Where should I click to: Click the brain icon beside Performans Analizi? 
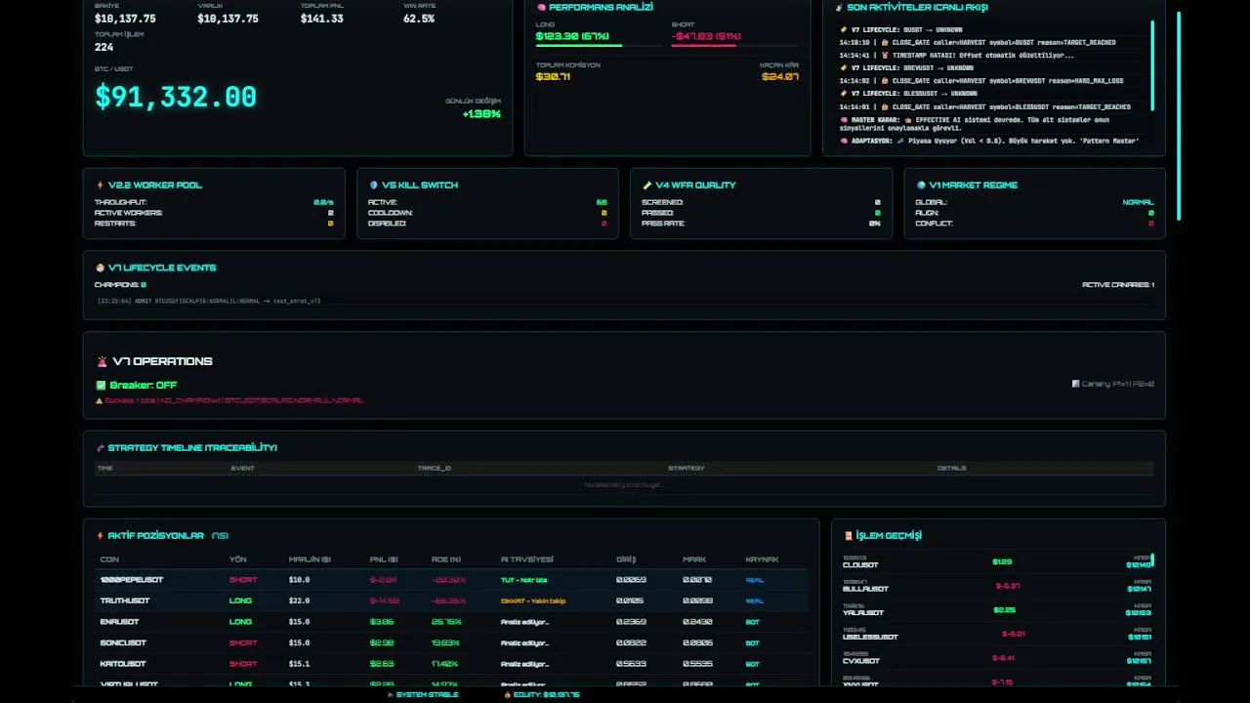click(x=541, y=7)
